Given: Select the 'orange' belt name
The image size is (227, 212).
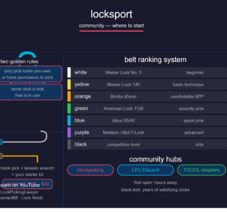Looking at the screenshot, I should pos(83,96).
